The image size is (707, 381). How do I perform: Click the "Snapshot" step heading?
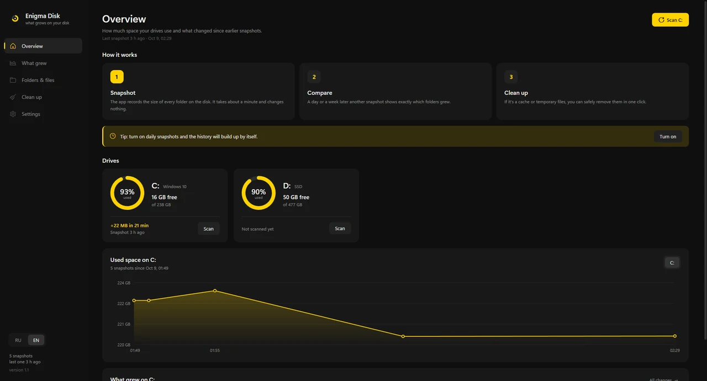click(x=123, y=93)
